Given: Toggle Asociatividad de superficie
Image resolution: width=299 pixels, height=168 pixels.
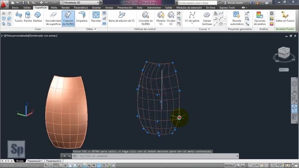Looking at the screenshot, I should click(53, 19).
